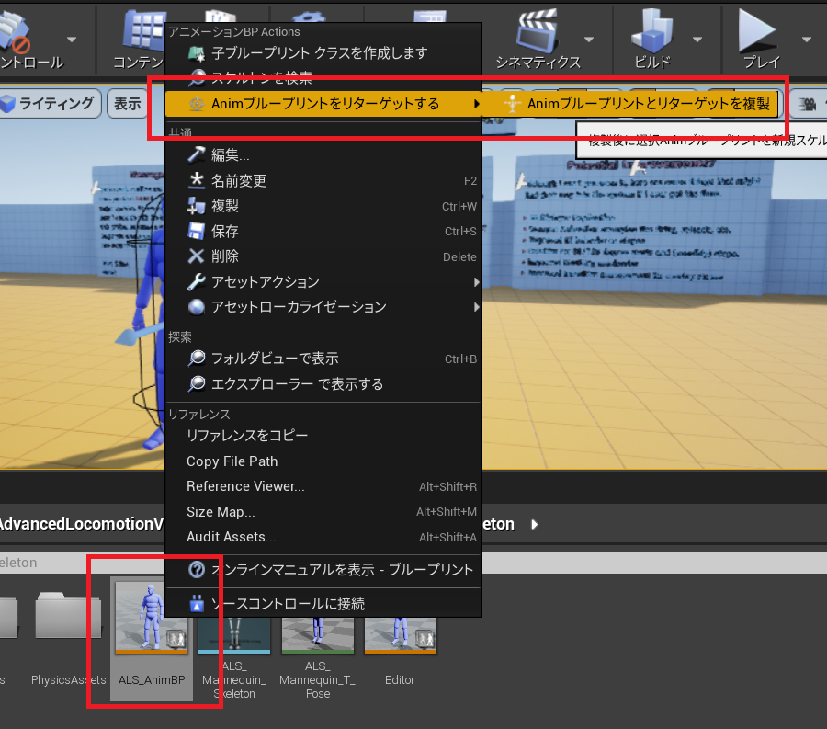Click the エクスプローラー で表示する magnifier icon
Image resolution: width=827 pixels, height=729 pixels.
coord(197,383)
